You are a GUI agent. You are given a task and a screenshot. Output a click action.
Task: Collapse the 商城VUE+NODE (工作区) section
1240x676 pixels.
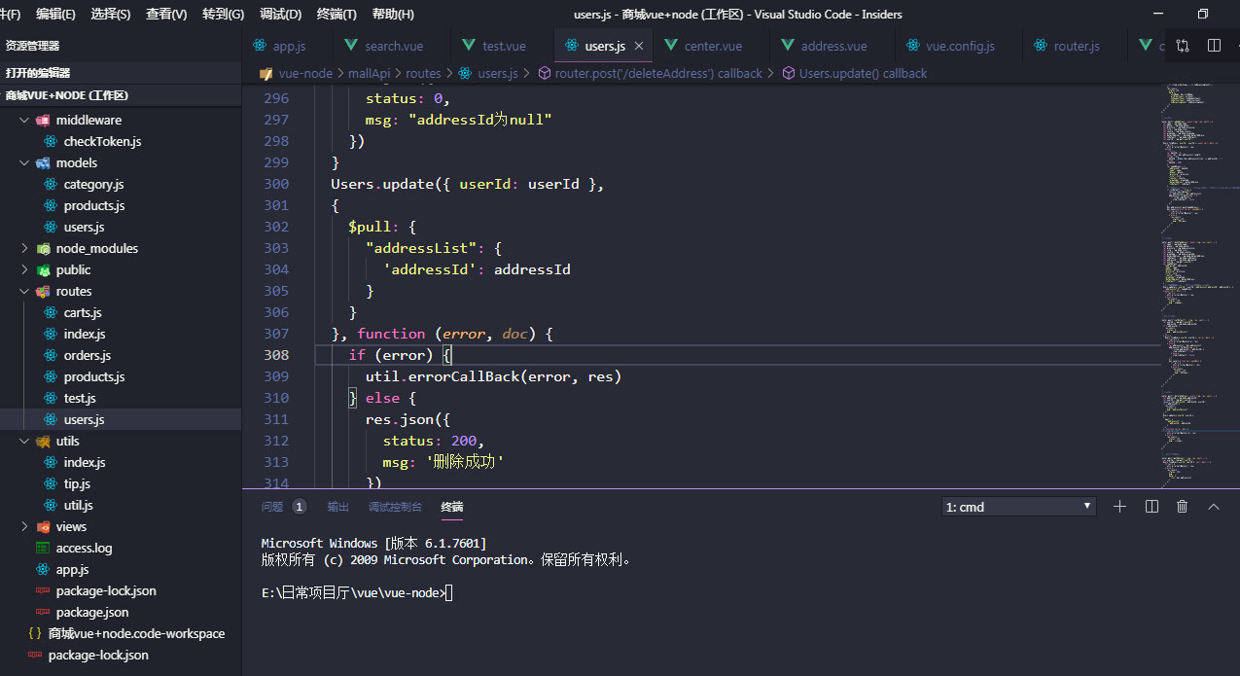tap(121, 95)
